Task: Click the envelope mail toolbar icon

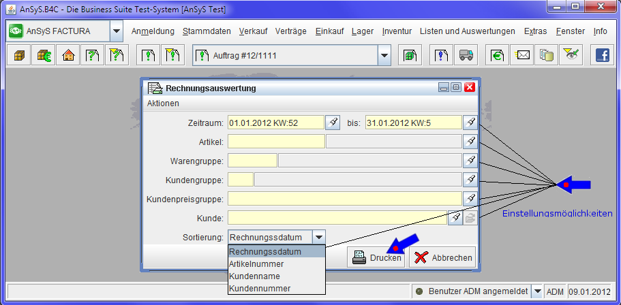Action: [x=523, y=55]
